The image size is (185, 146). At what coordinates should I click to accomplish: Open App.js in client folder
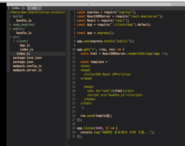coord(25,45)
